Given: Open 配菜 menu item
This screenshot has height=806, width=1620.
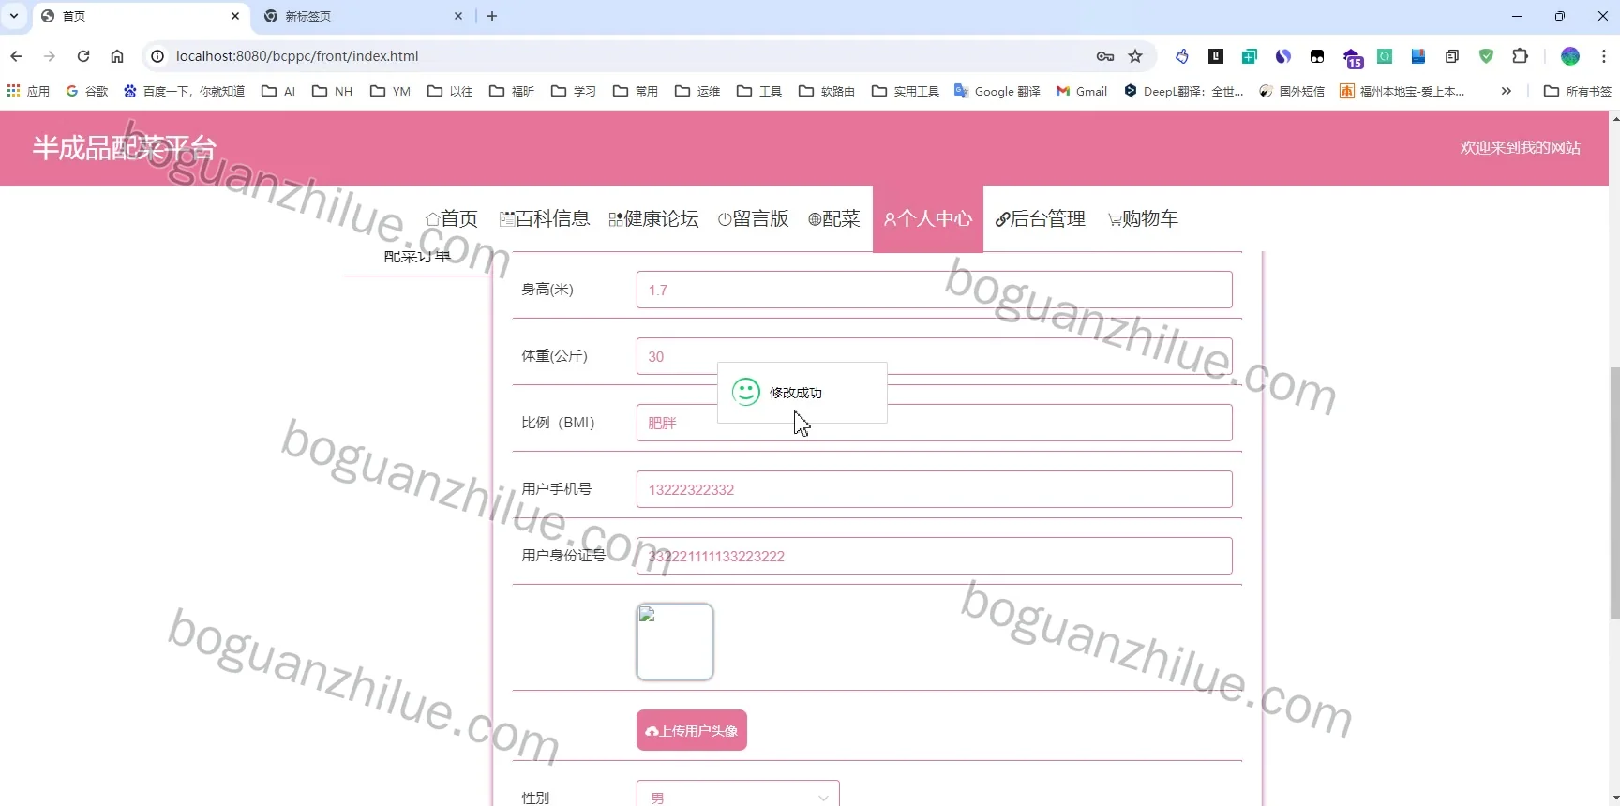Looking at the screenshot, I should (x=834, y=218).
